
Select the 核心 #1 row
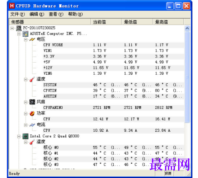(113, 153)
